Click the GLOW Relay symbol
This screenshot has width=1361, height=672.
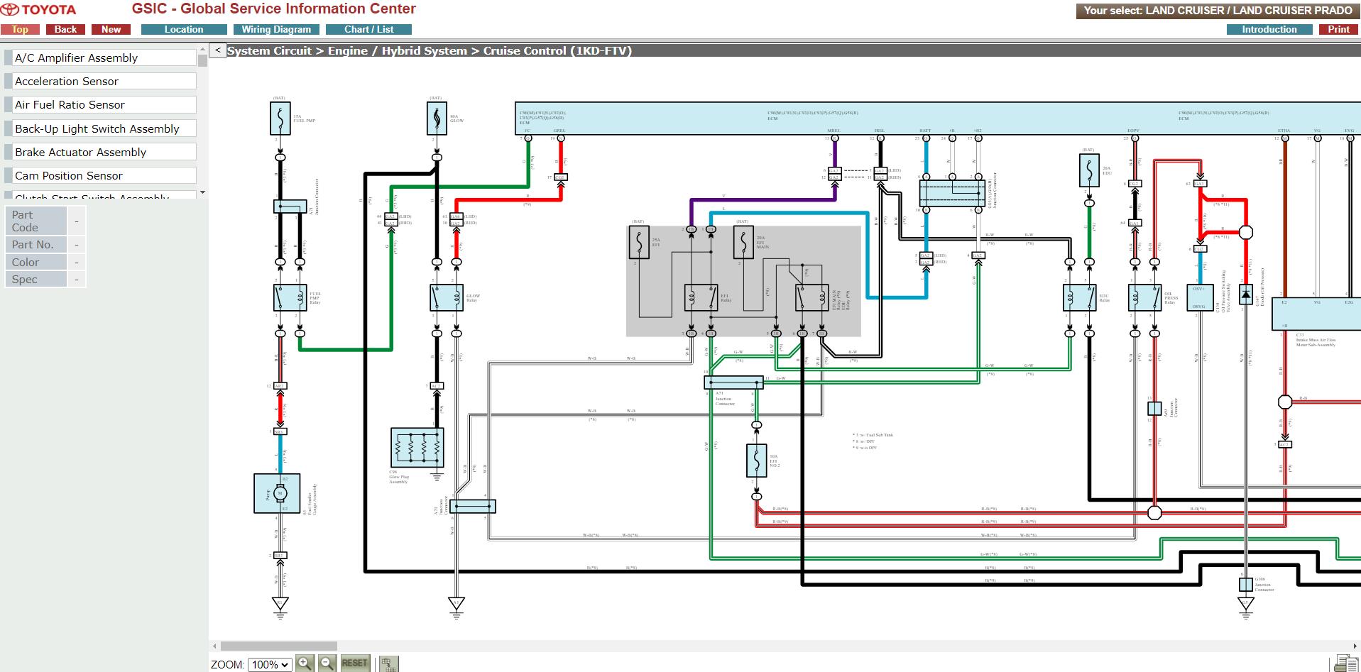point(446,298)
